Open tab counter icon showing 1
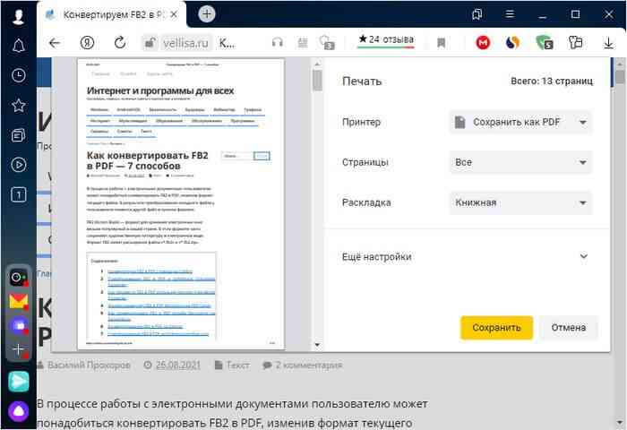Viewport: 627px width, 430px height. click(19, 194)
